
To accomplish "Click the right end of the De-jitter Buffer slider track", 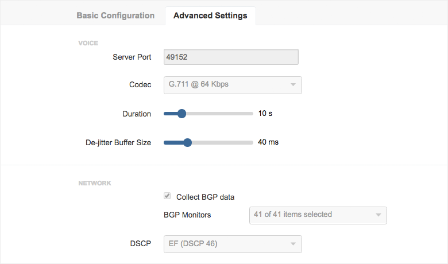I will (x=250, y=142).
